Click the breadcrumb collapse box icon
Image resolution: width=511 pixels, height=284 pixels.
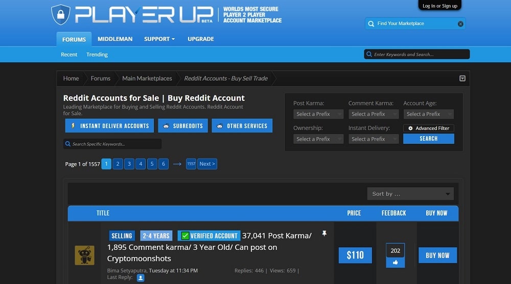462,79
